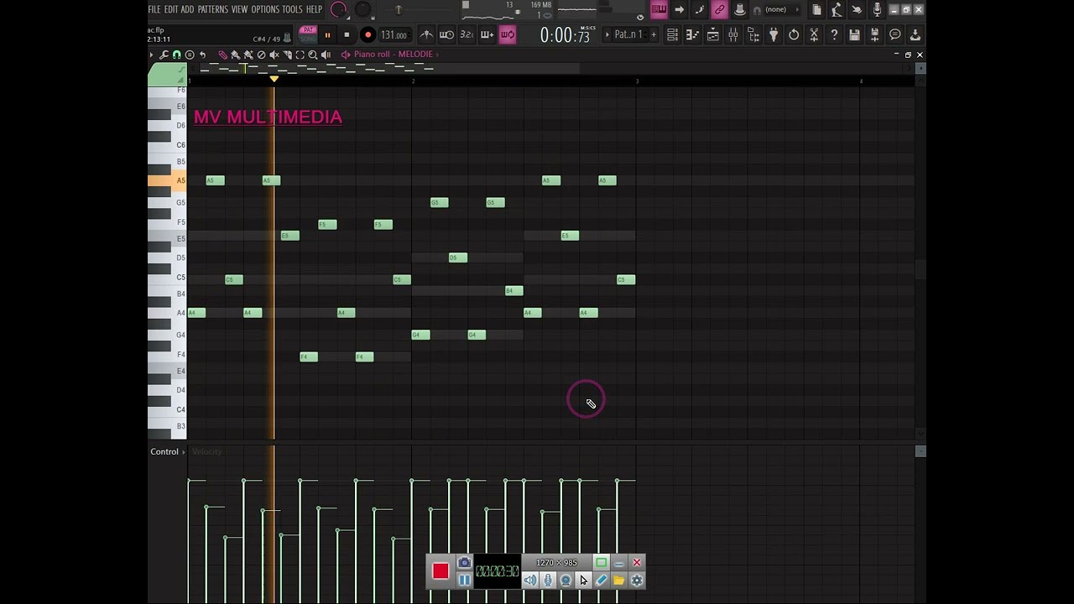Take a screenshot with recorder camera icon
Screen dimensions: 1074x604
(464, 562)
